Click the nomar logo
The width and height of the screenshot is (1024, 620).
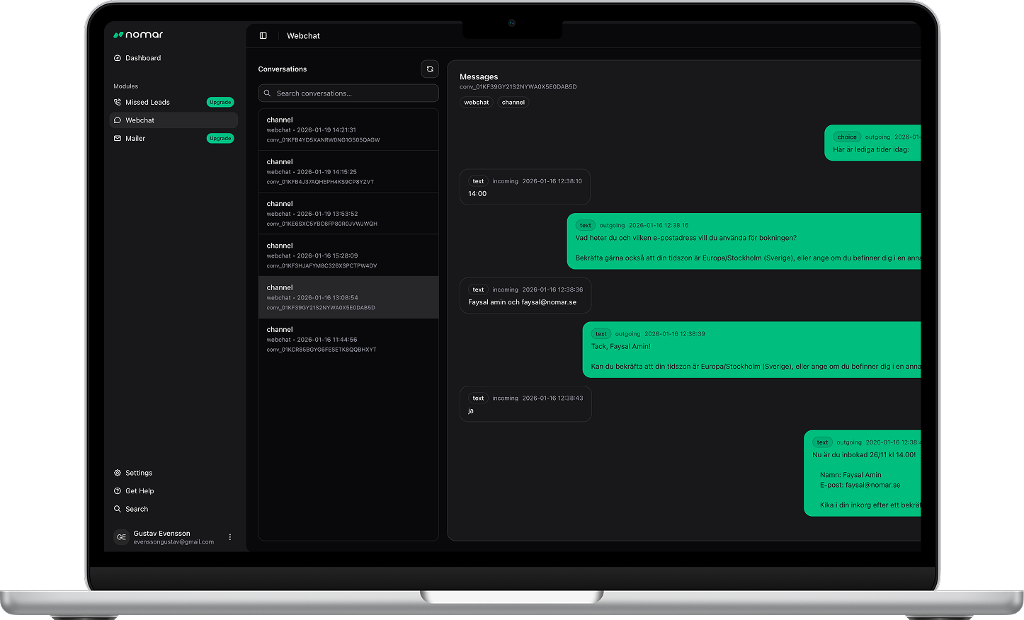138,35
